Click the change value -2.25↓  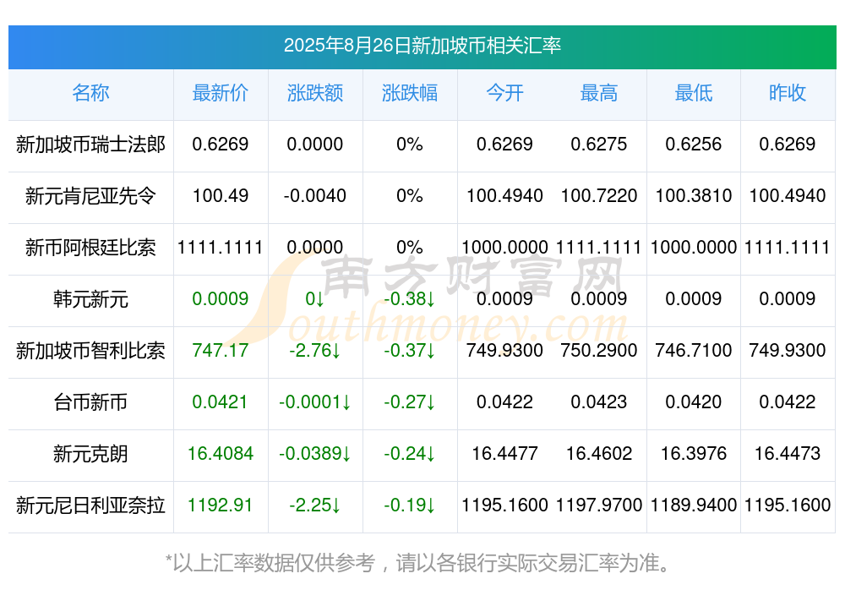315,505
